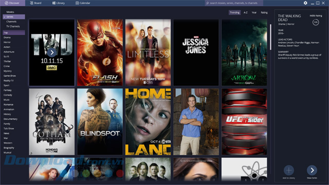This screenshot has height=185, width=329.
Task: Sort series by A-Z
Action: pos(246,12)
